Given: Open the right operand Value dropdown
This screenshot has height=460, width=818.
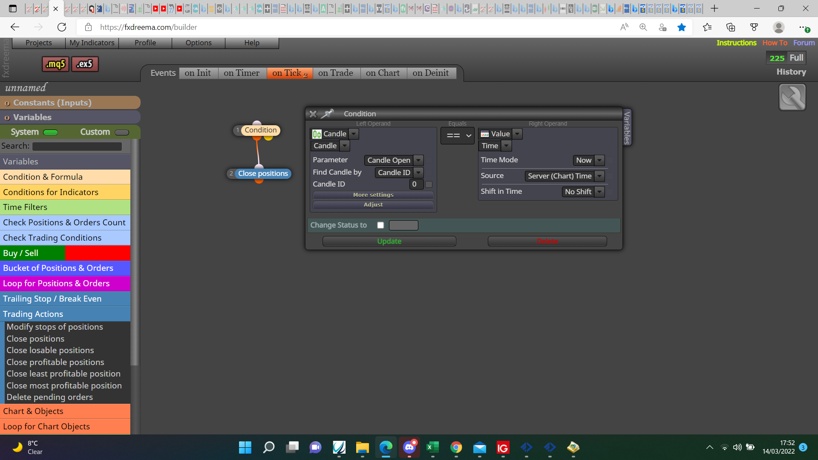Looking at the screenshot, I should pyautogui.click(x=517, y=134).
